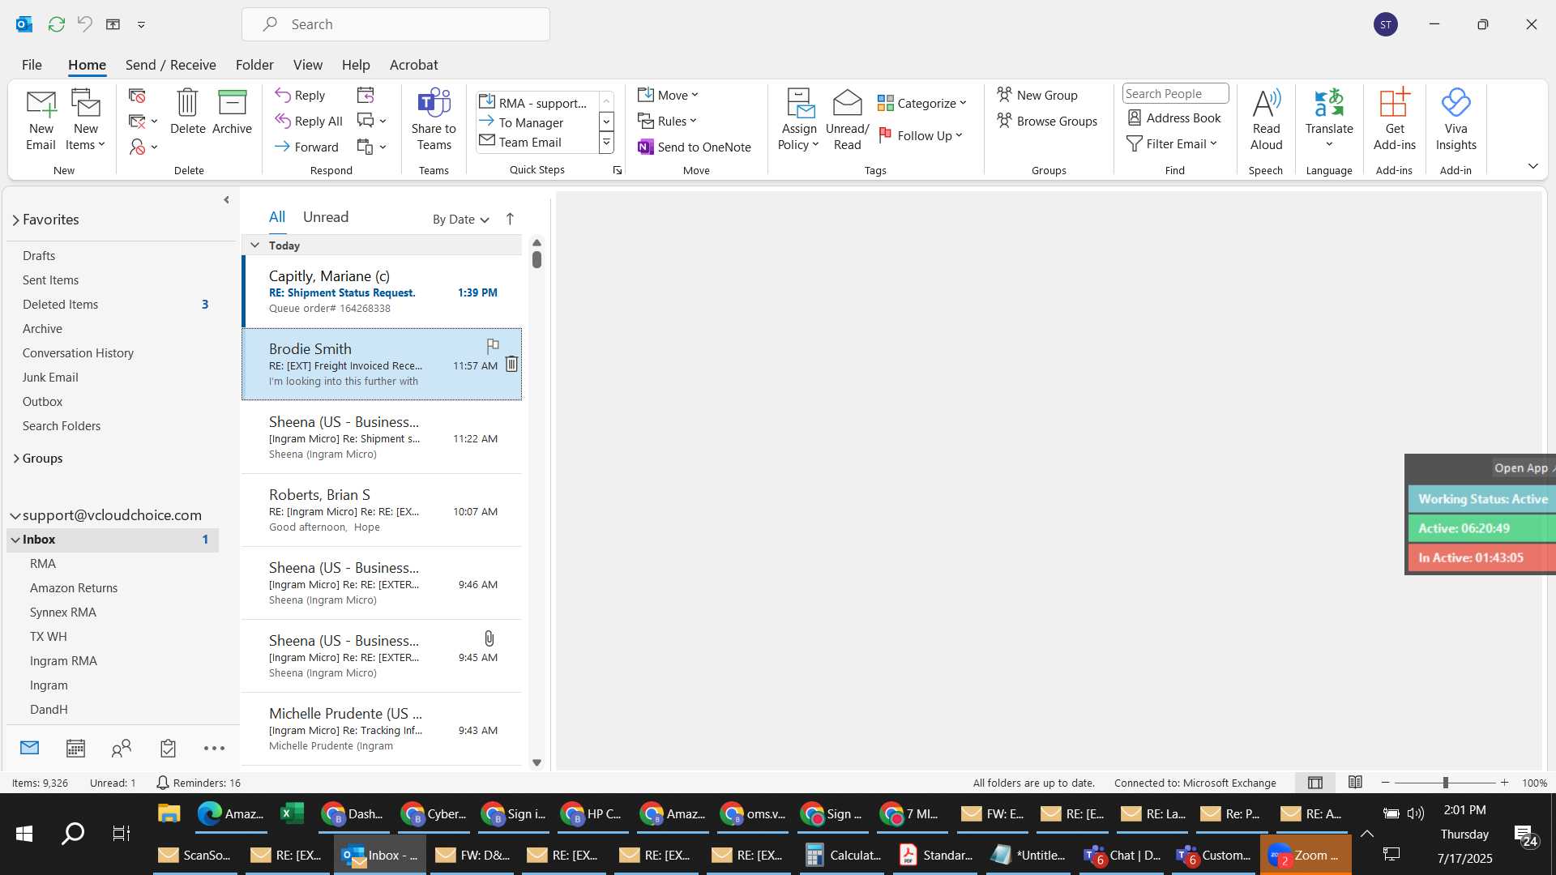Open Assign Policy menu
1556x875 pixels.
798,120
